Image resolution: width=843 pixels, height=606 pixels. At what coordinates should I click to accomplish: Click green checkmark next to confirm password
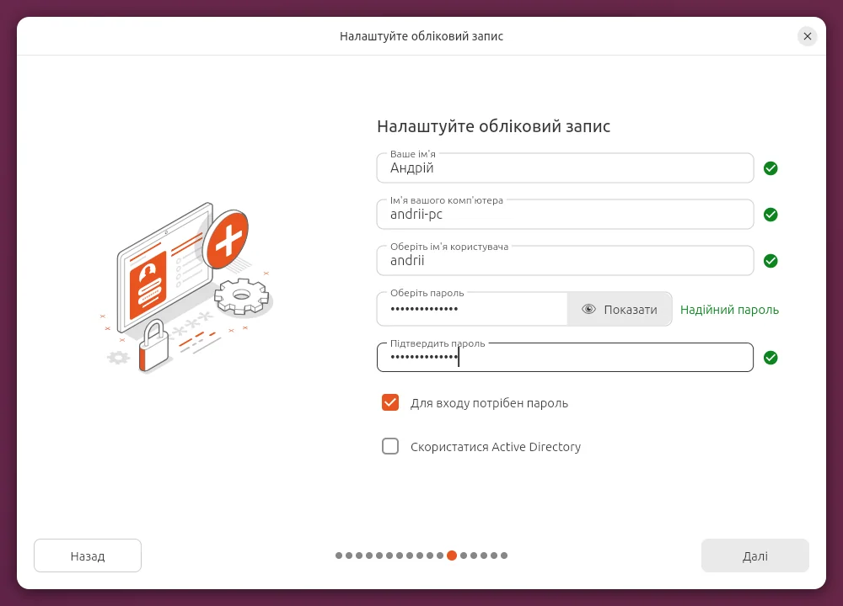(771, 358)
